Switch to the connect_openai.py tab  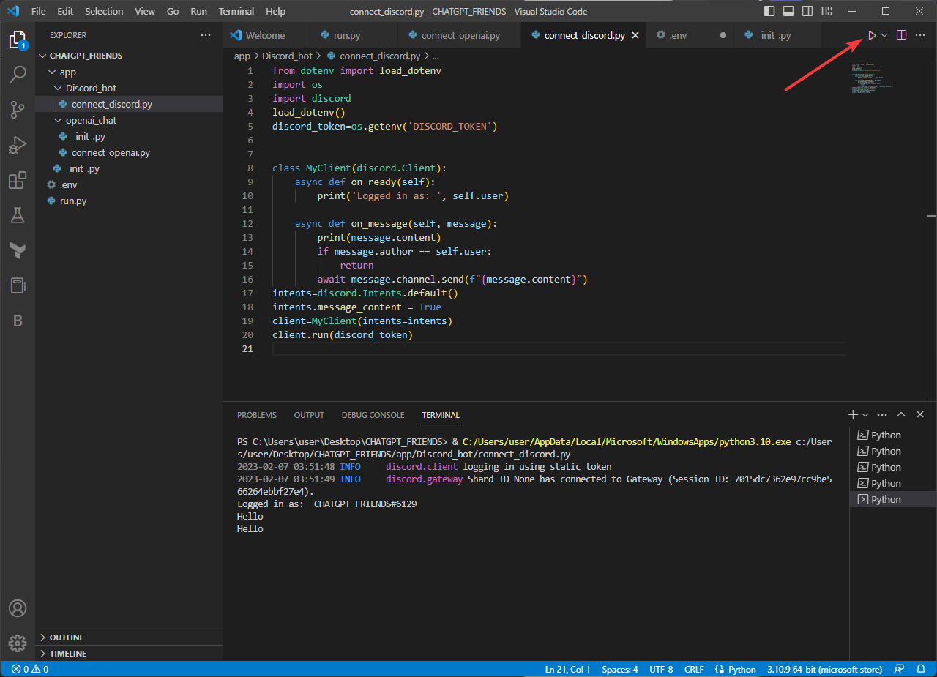click(x=460, y=35)
